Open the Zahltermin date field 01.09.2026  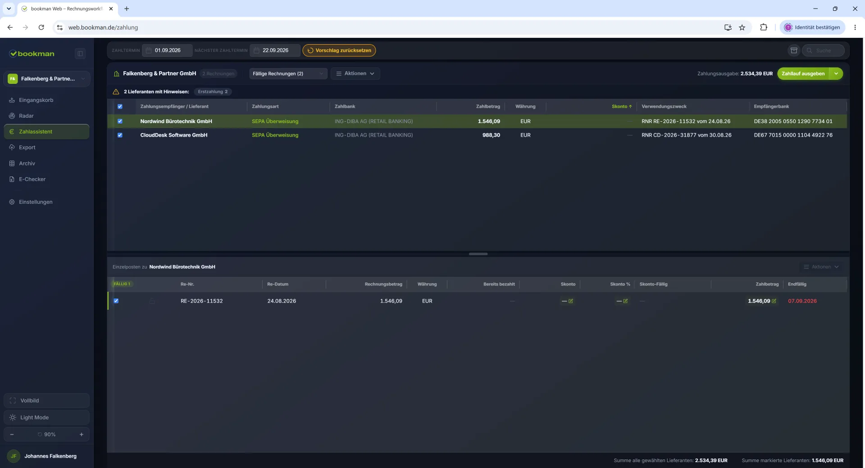167,50
